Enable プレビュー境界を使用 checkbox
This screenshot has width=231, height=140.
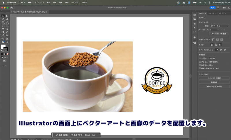200,62
